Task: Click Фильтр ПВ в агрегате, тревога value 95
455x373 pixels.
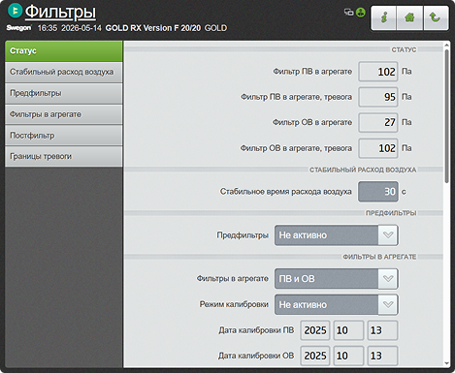Action: click(378, 97)
